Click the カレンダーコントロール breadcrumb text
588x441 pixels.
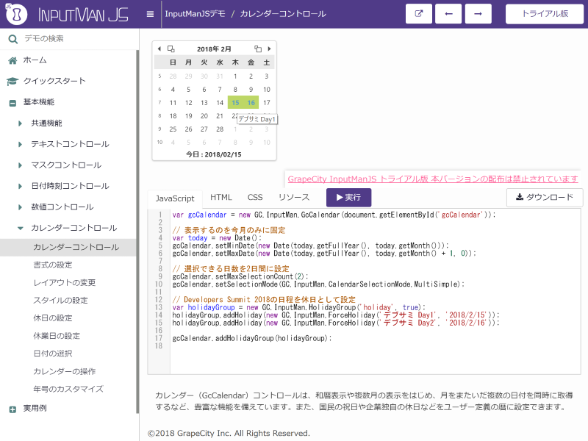pos(283,14)
